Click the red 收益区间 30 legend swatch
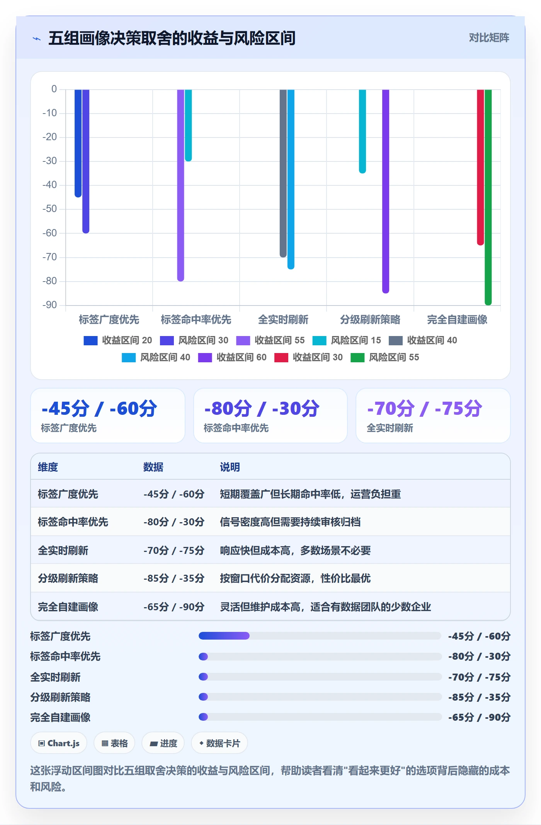This screenshot has width=541, height=825. click(281, 358)
